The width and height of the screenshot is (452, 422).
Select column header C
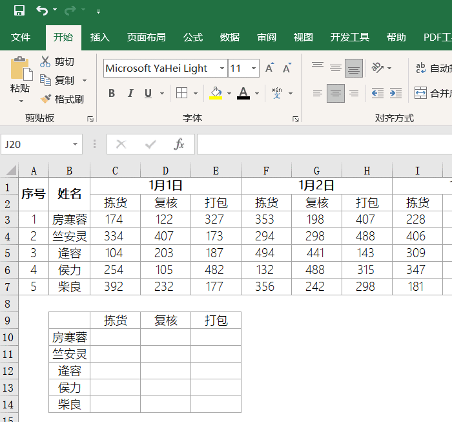coord(115,171)
